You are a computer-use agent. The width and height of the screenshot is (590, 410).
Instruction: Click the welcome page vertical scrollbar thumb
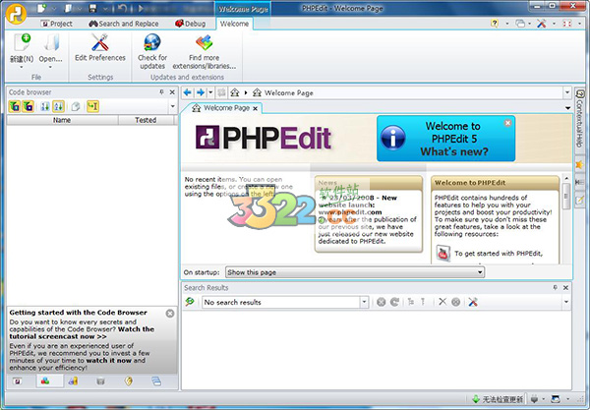pos(566,196)
